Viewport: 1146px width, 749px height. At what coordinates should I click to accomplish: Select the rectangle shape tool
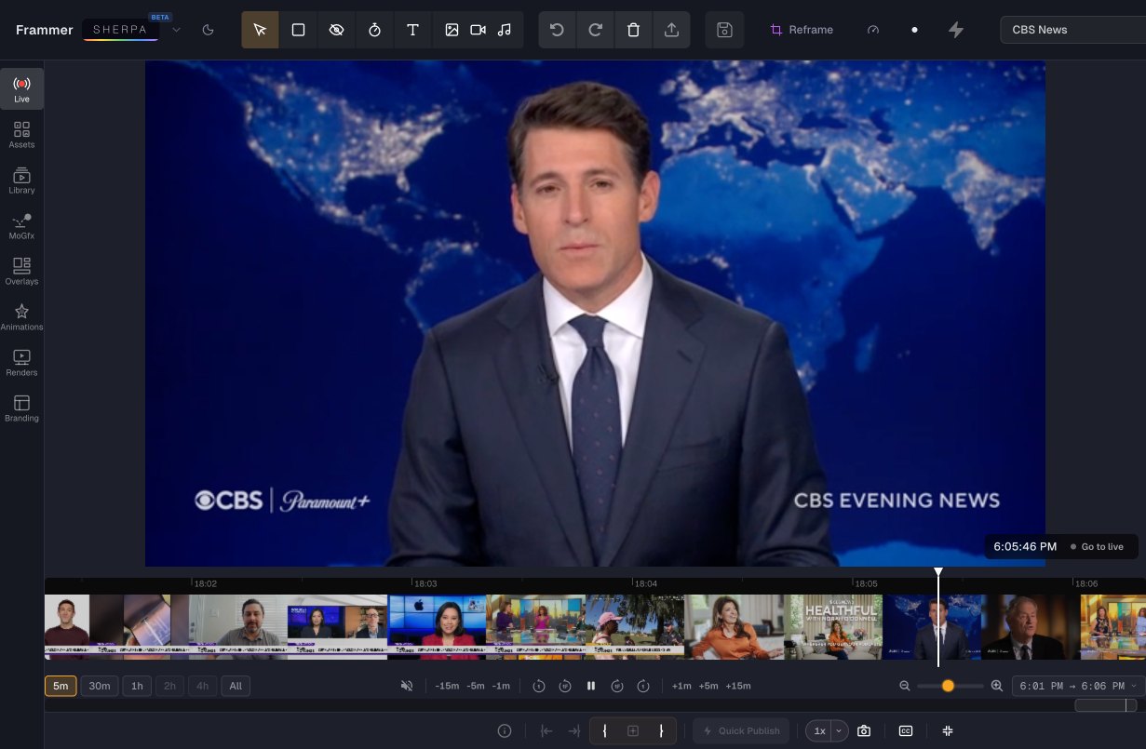(x=298, y=30)
